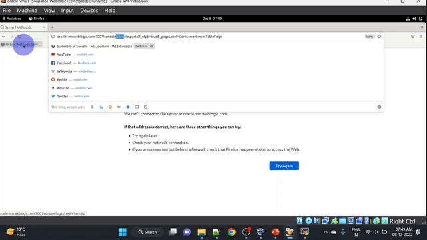Open the Firefox app menu in top bar
The width and height of the screenshot is (427, 240).
37,19
